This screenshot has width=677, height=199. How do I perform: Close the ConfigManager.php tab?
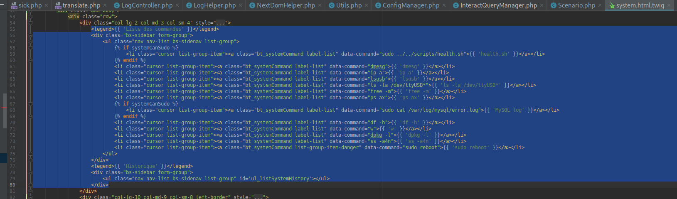tap(444, 5)
